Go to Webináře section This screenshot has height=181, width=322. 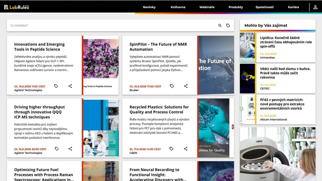click(x=207, y=7)
